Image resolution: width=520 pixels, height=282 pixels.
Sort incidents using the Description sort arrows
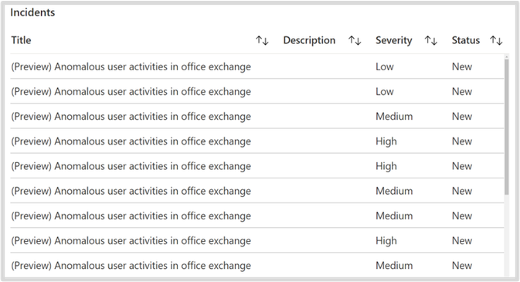click(x=355, y=40)
